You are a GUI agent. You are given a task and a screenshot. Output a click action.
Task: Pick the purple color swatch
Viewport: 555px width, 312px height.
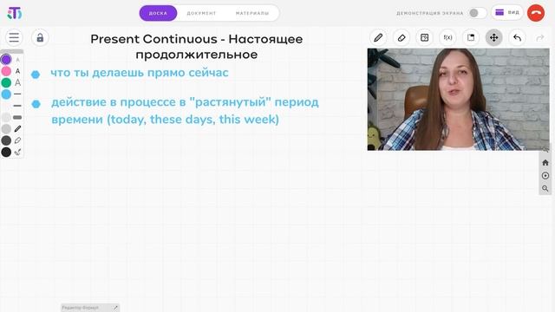(6, 60)
